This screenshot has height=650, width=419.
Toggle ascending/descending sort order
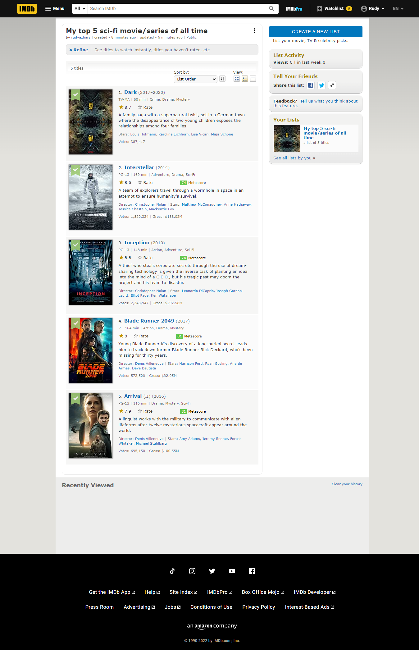click(222, 79)
